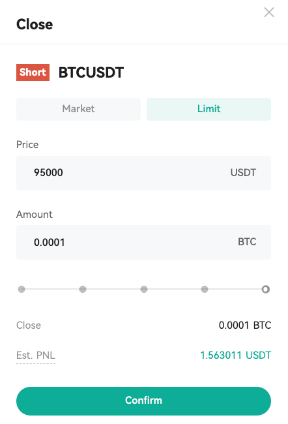
Task: Click the slider's 100% end handle
Action: click(266, 290)
